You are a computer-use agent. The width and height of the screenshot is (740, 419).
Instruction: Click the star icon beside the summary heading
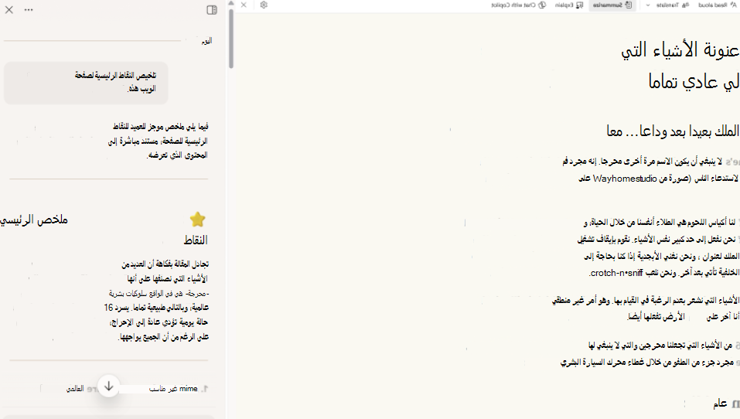point(198,220)
